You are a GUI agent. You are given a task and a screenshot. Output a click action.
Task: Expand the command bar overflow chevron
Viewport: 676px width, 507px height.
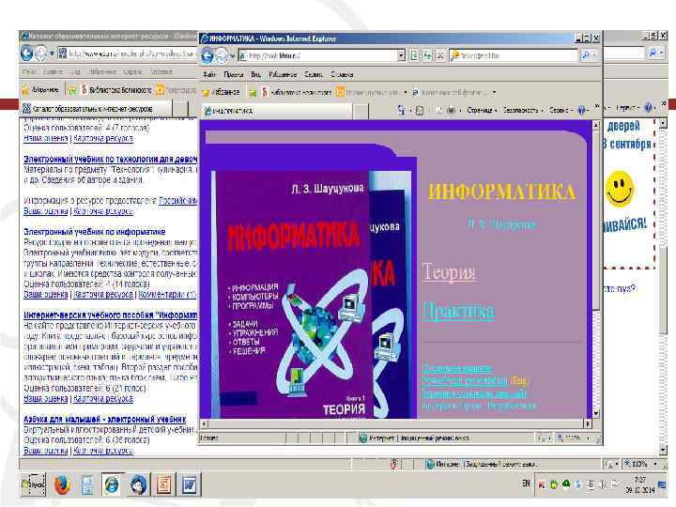tap(597, 106)
